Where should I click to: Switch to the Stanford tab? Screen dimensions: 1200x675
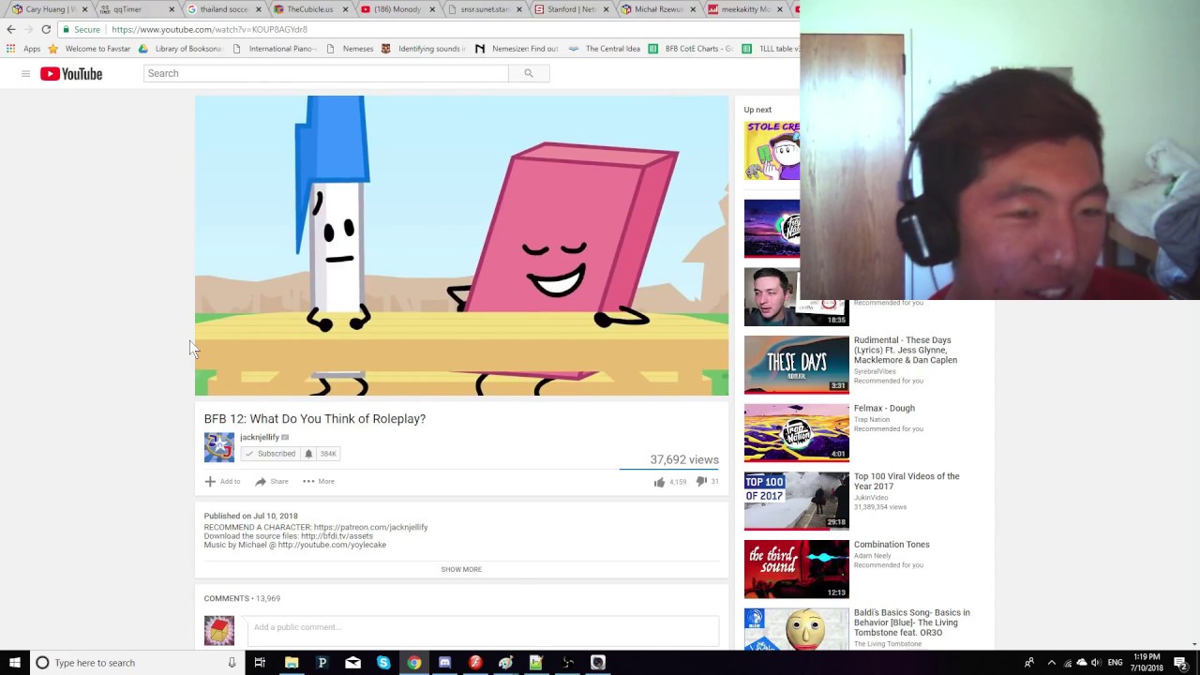click(x=572, y=9)
